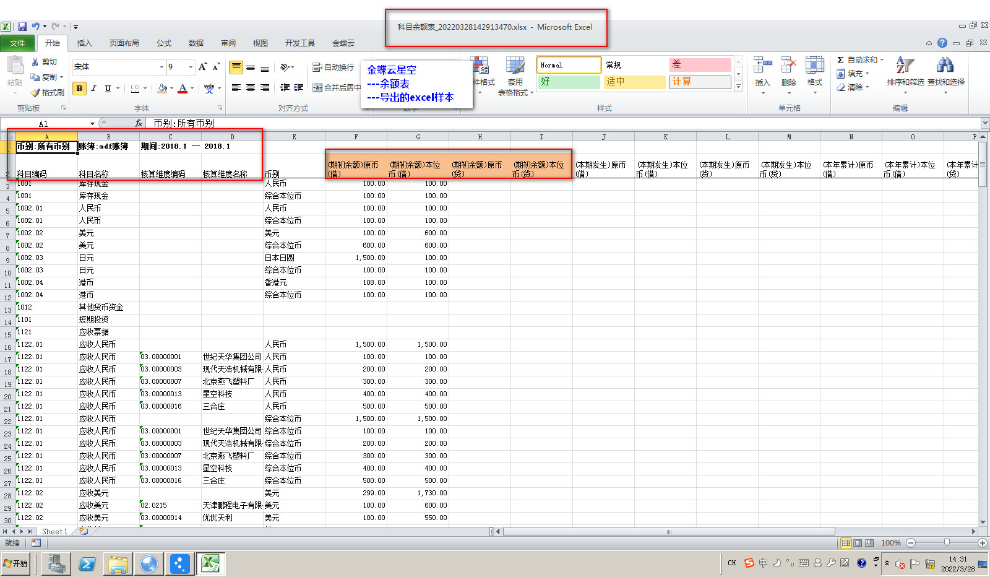Open the 文件 (File) menu button
This screenshot has height=577, width=990.
coord(17,43)
